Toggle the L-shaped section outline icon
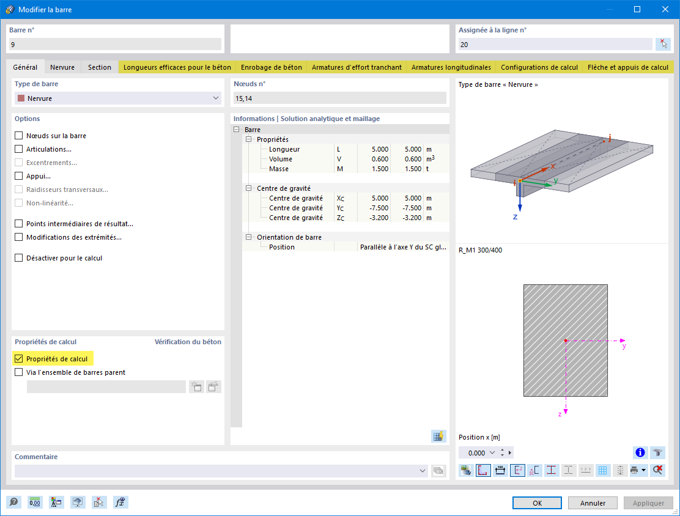The height and width of the screenshot is (516, 680). (483, 470)
